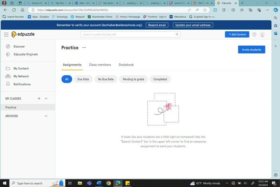This screenshot has width=280, height=187.
Task: Click the Invite students button
Action: [x=251, y=50]
